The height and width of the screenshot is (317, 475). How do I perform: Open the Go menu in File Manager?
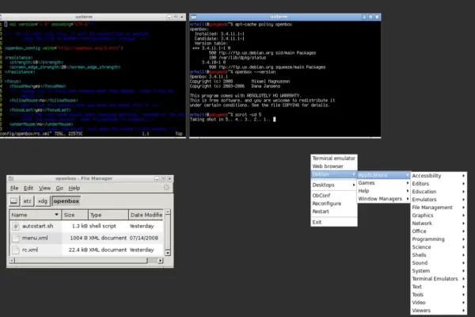pos(59,188)
